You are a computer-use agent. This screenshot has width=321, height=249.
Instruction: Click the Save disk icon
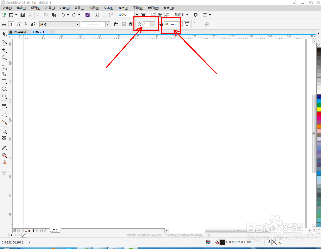pos(23,15)
